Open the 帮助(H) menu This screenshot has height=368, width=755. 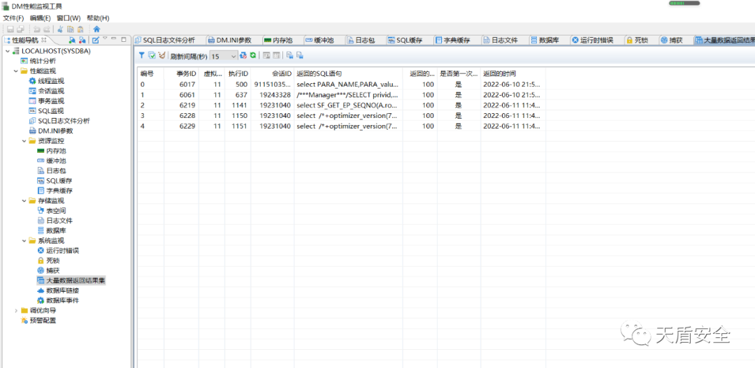[98, 17]
